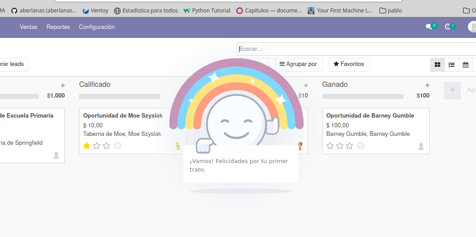Click the $1.000 column total

pos(56,96)
